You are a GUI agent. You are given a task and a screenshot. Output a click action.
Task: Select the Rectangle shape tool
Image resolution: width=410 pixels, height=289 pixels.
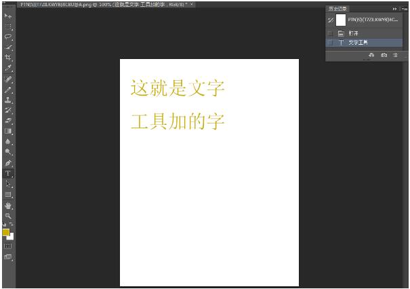(x=8, y=195)
